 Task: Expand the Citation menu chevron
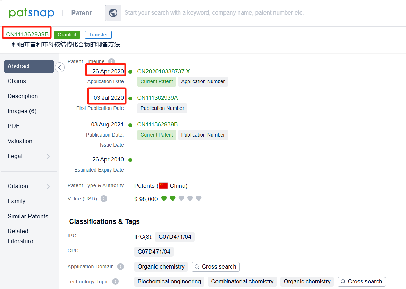coord(48,186)
